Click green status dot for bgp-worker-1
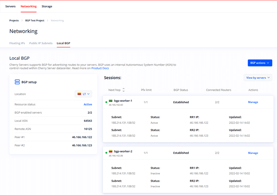This screenshot has height=195, width=277. (x=107, y=102)
